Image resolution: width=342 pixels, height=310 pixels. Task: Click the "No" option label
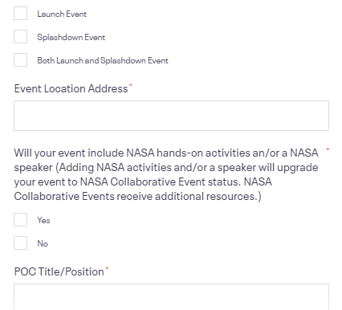[x=43, y=243]
